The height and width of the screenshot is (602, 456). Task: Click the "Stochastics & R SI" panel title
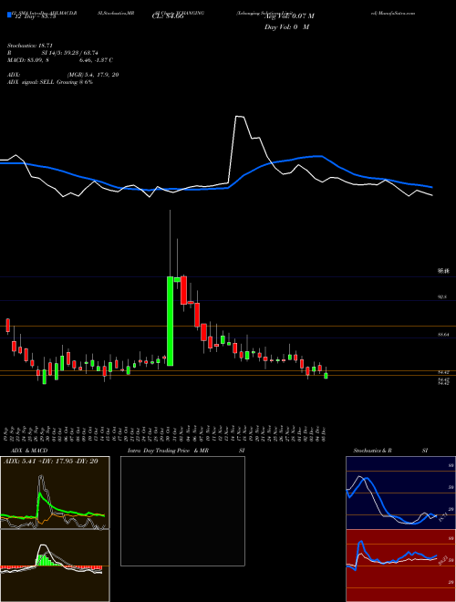tap(390, 451)
